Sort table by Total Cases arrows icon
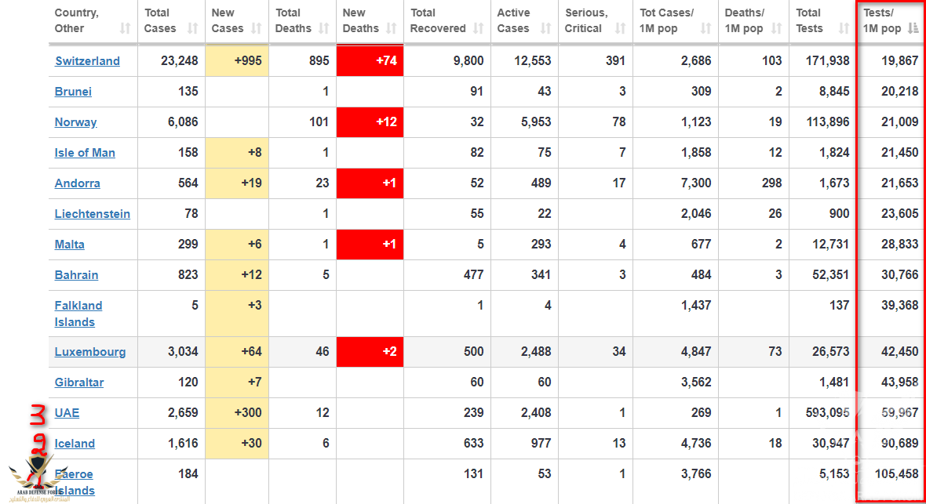The width and height of the screenshot is (926, 504). [193, 28]
